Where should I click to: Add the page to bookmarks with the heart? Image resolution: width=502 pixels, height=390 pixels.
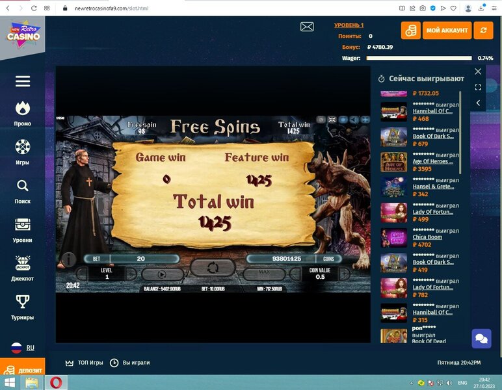click(453, 8)
